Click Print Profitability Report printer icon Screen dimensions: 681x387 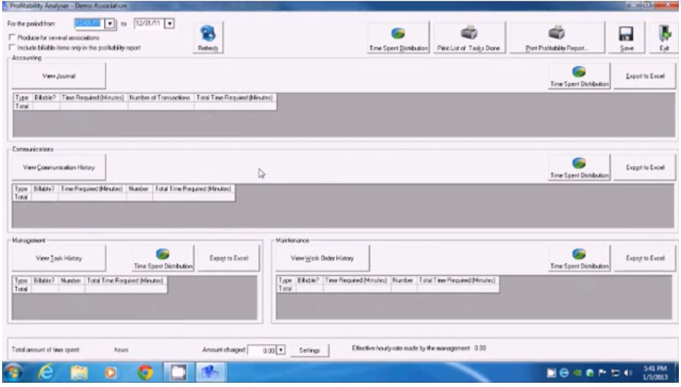click(x=556, y=33)
